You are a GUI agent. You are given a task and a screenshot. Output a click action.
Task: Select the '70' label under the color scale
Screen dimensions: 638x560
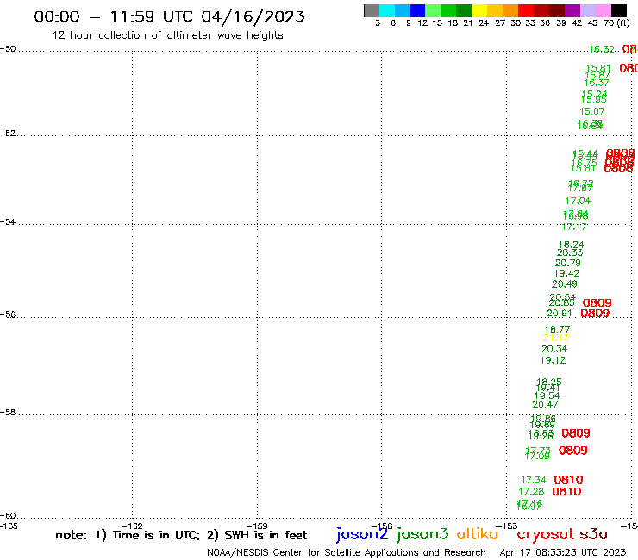click(x=609, y=23)
